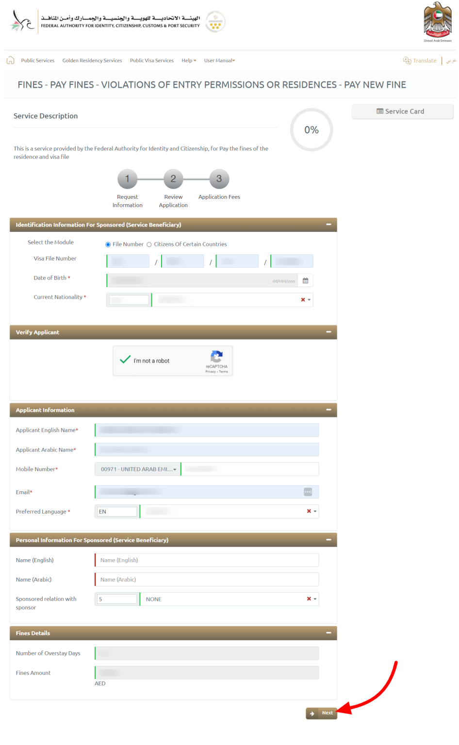Click the ellipsis icon in the Email field
The image size is (459, 745).
point(308,491)
